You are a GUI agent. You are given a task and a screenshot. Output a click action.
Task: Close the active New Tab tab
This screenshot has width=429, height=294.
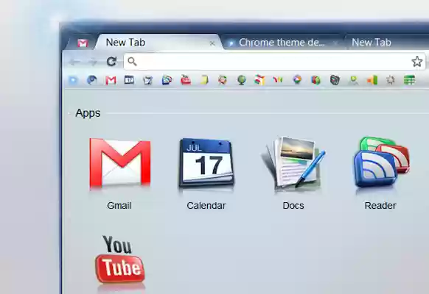pyautogui.click(x=212, y=43)
